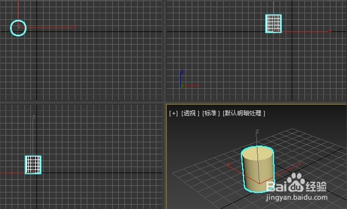
Task: Open the 标准 viewport quality menu
Action: coord(211,114)
